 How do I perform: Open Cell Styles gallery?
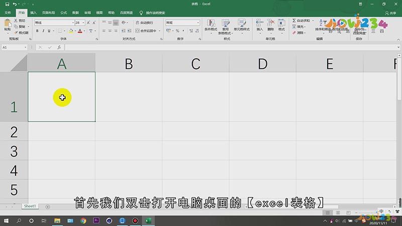click(242, 26)
